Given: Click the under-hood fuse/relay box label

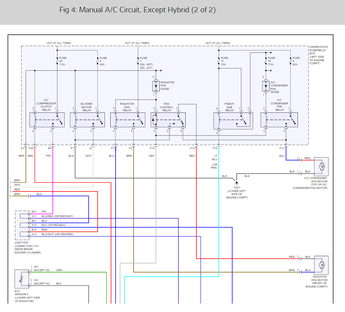Looking at the screenshot, I should pos(318,55).
